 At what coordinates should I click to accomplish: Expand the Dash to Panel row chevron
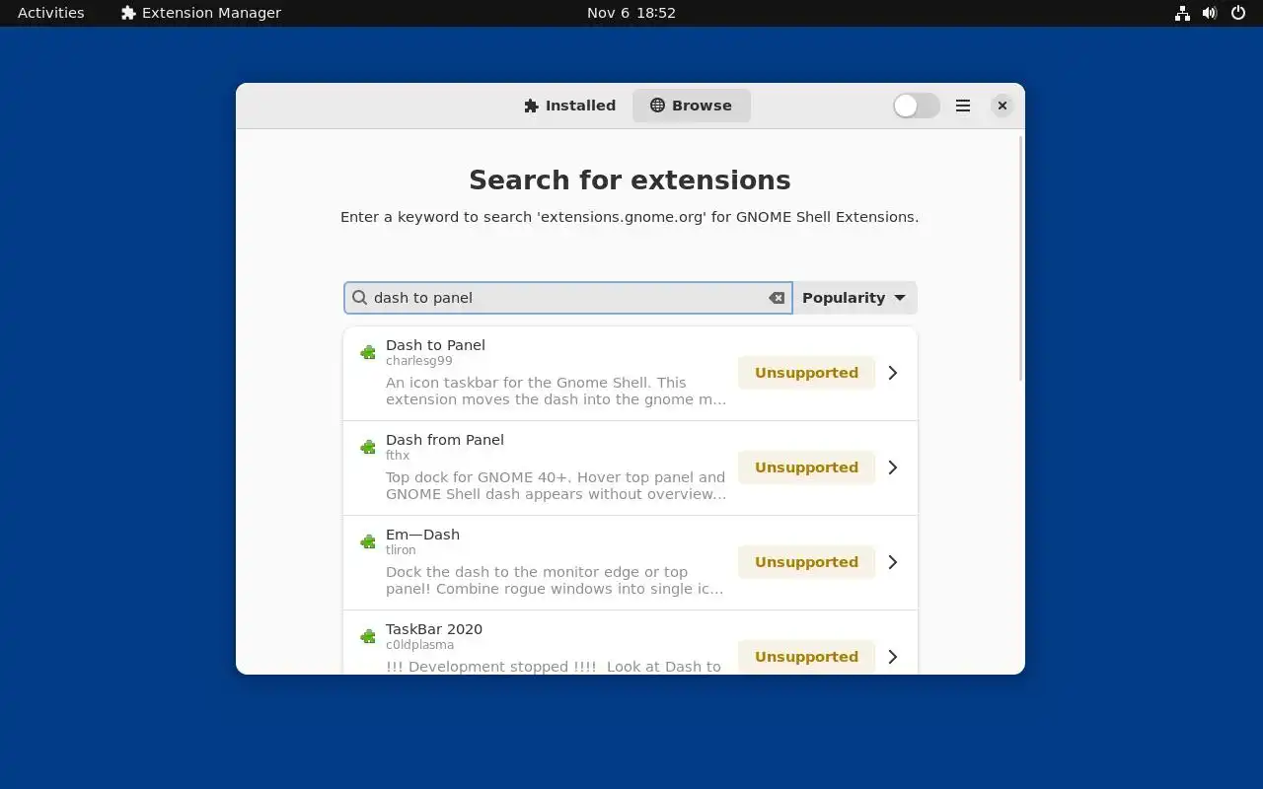point(893,373)
